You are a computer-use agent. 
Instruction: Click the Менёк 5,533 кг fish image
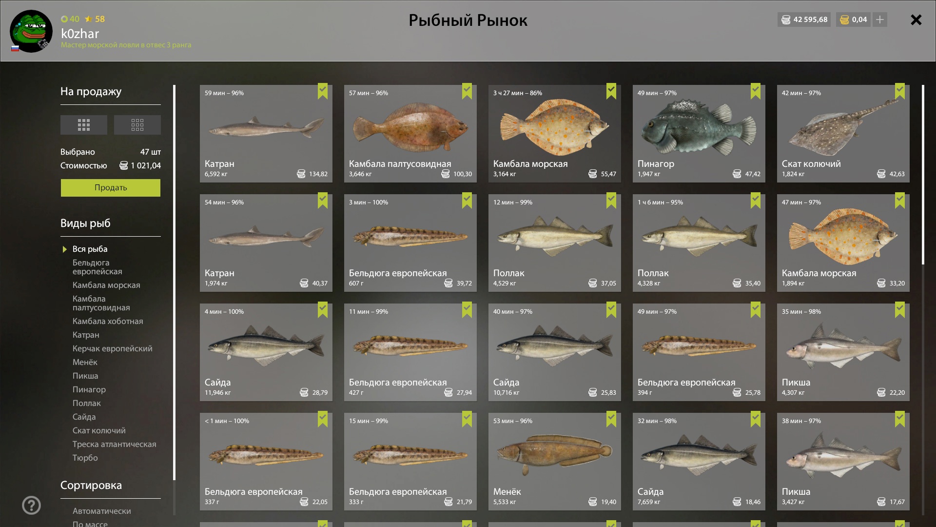pos(555,455)
